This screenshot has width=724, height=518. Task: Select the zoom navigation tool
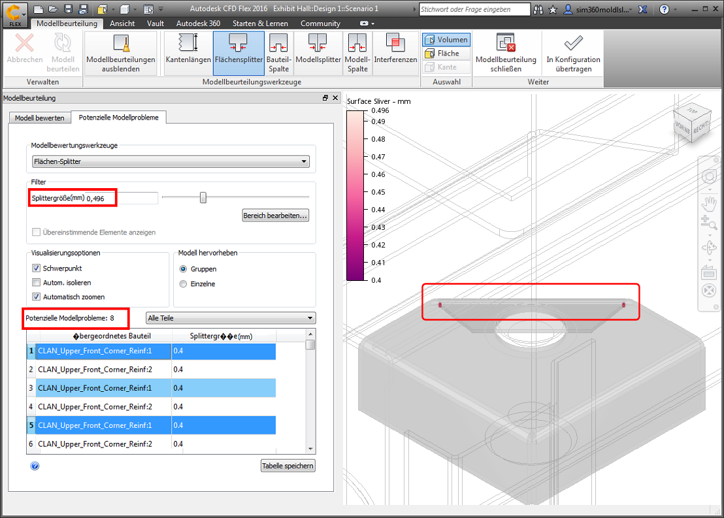[x=709, y=223]
